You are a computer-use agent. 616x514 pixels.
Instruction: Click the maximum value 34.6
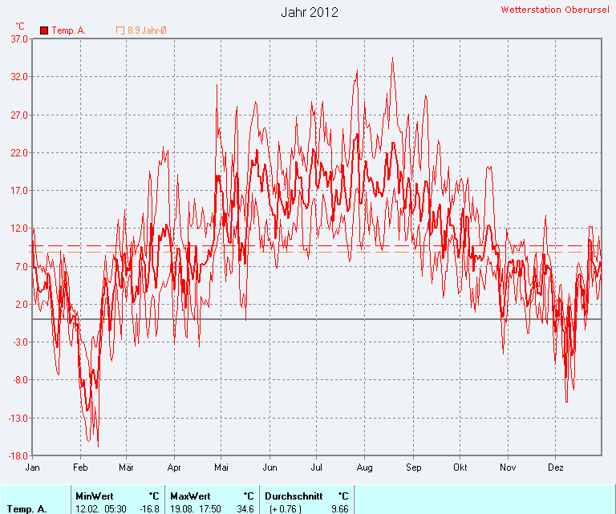[245, 509]
